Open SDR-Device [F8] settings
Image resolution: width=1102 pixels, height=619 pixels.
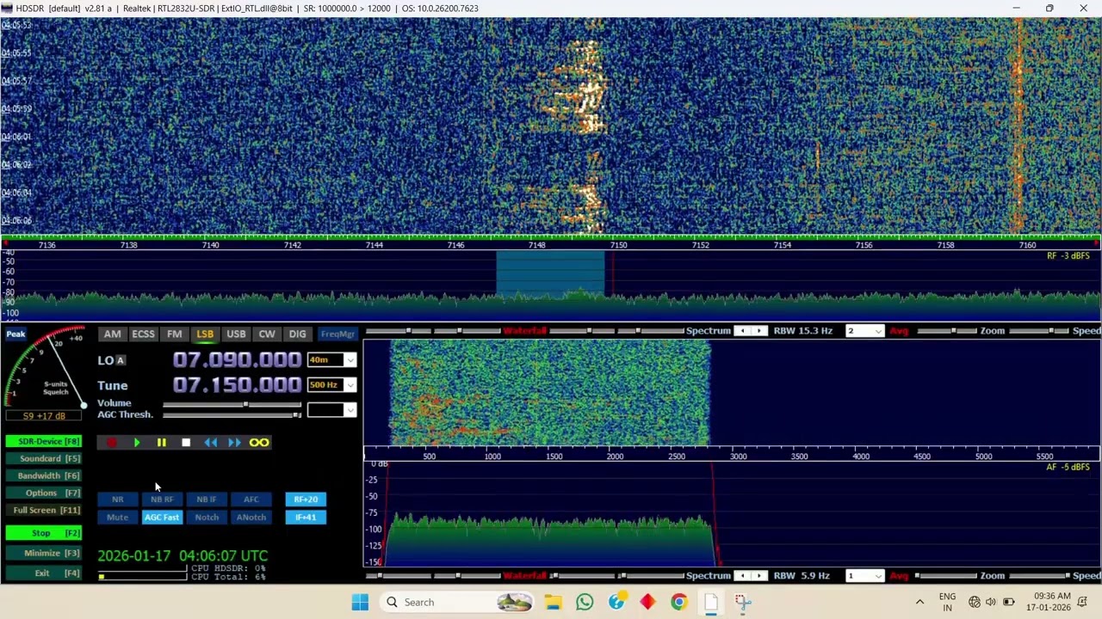click(x=44, y=442)
